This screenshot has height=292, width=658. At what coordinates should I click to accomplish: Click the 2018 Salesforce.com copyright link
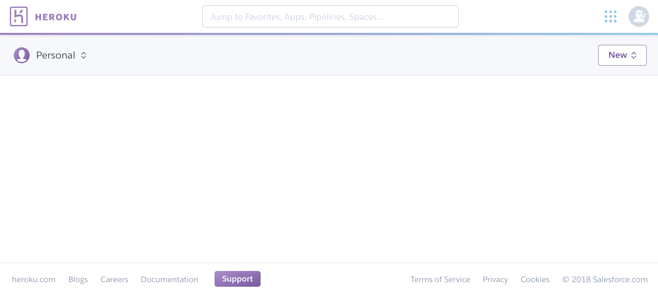click(605, 280)
